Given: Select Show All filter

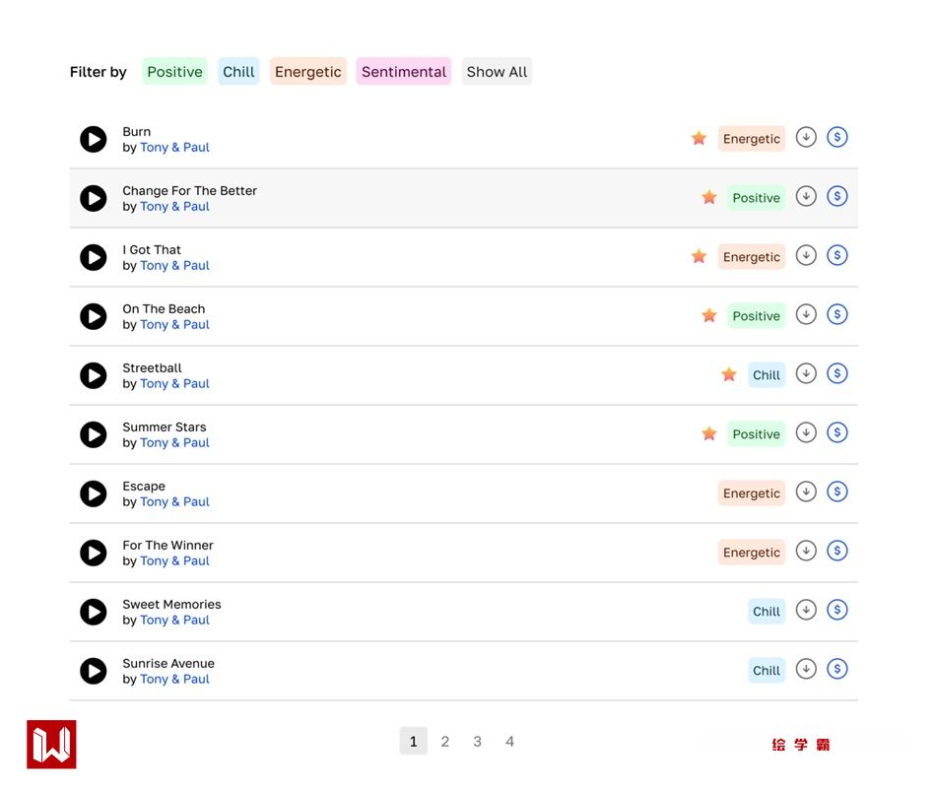Looking at the screenshot, I should coord(497,72).
